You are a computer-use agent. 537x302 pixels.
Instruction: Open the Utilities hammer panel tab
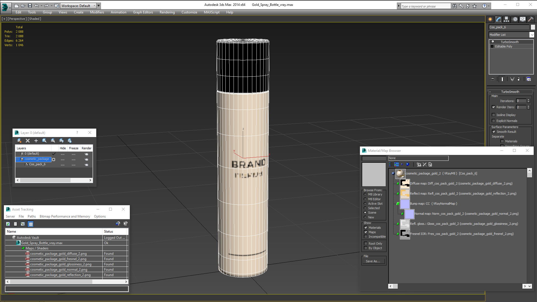(x=531, y=19)
